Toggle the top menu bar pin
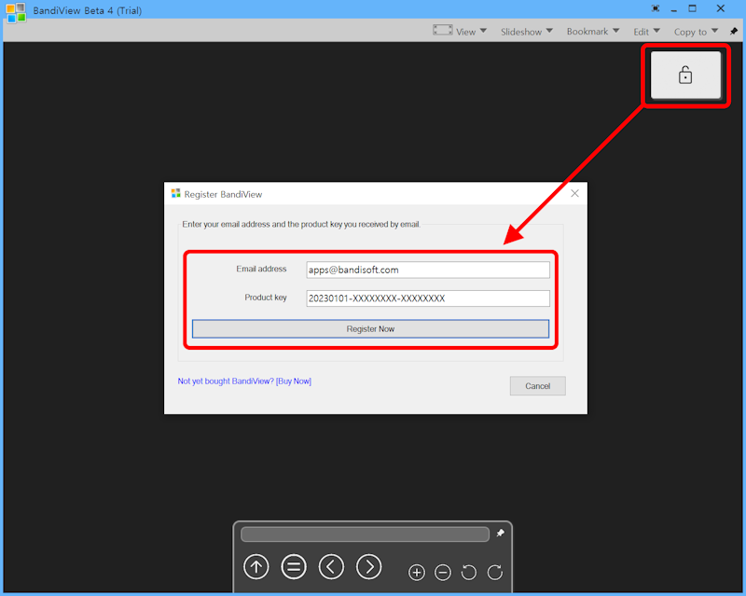 pyautogui.click(x=734, y=32)
